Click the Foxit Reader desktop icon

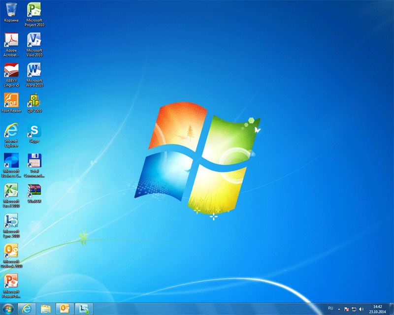[11, 103]
